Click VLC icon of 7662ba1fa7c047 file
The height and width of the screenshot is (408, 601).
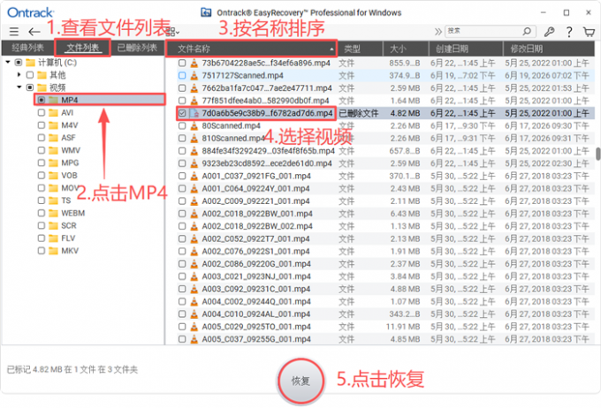click(194, 88)
